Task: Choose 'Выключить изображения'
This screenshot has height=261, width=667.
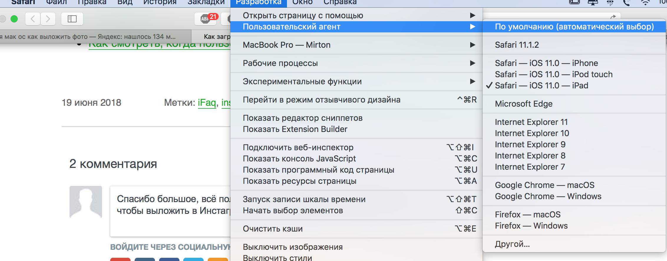Action: tap(356, 247)
